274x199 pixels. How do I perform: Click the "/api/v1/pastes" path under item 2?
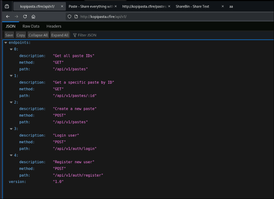point(70,122)
